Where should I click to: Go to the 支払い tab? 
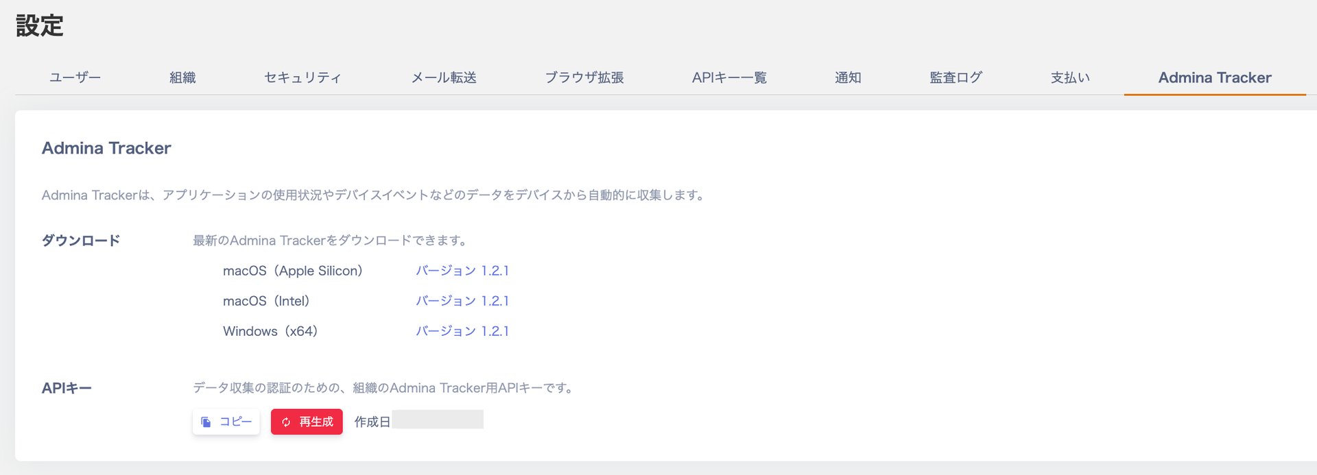(x=1070, y=77)
